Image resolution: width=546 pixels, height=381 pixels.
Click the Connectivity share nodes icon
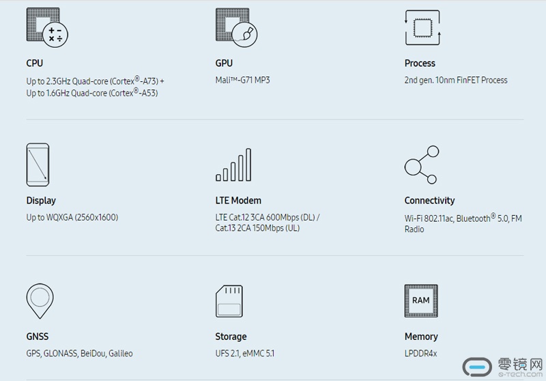(x=421, y=165)
